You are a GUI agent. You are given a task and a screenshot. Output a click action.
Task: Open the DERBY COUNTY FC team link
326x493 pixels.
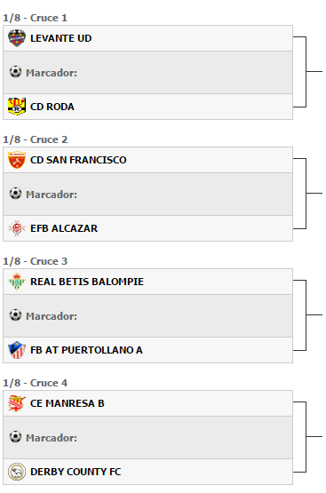tap(76, 472)
